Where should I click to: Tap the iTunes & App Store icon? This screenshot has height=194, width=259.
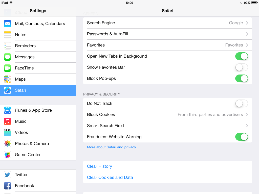coord(8,110)
